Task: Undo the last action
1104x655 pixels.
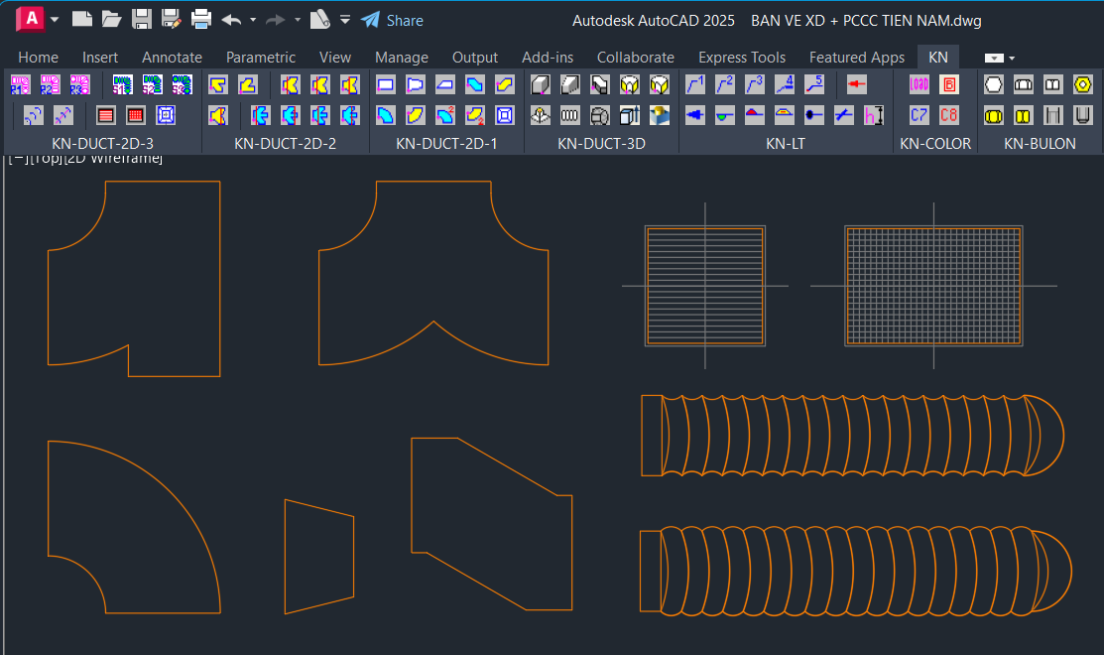Action: 231,20
